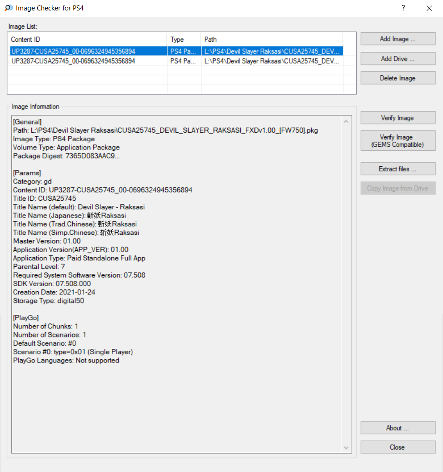Click the scroll up arrow in Image Information
Screen dimensions: 443x472
(x=346, y=121)
